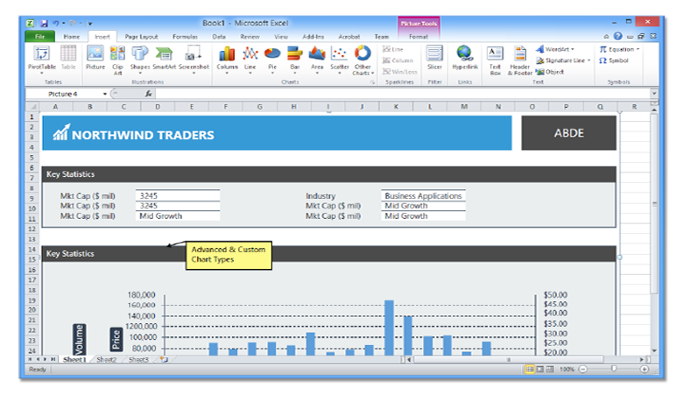Click the Table icon in ribbon
This screenshot has width=683, height=395.
point(68,58)
